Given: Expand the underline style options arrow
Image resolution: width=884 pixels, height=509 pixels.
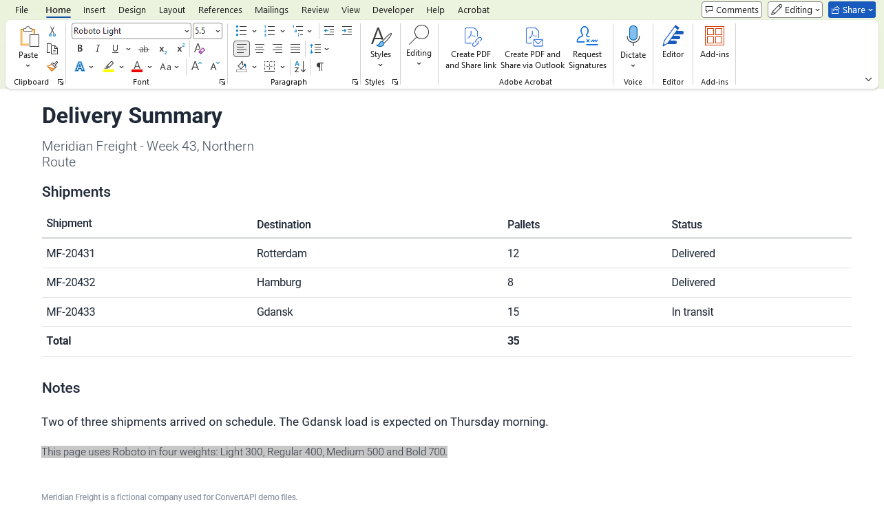Looking at the screenshot, I should click(x=128, y=49).
